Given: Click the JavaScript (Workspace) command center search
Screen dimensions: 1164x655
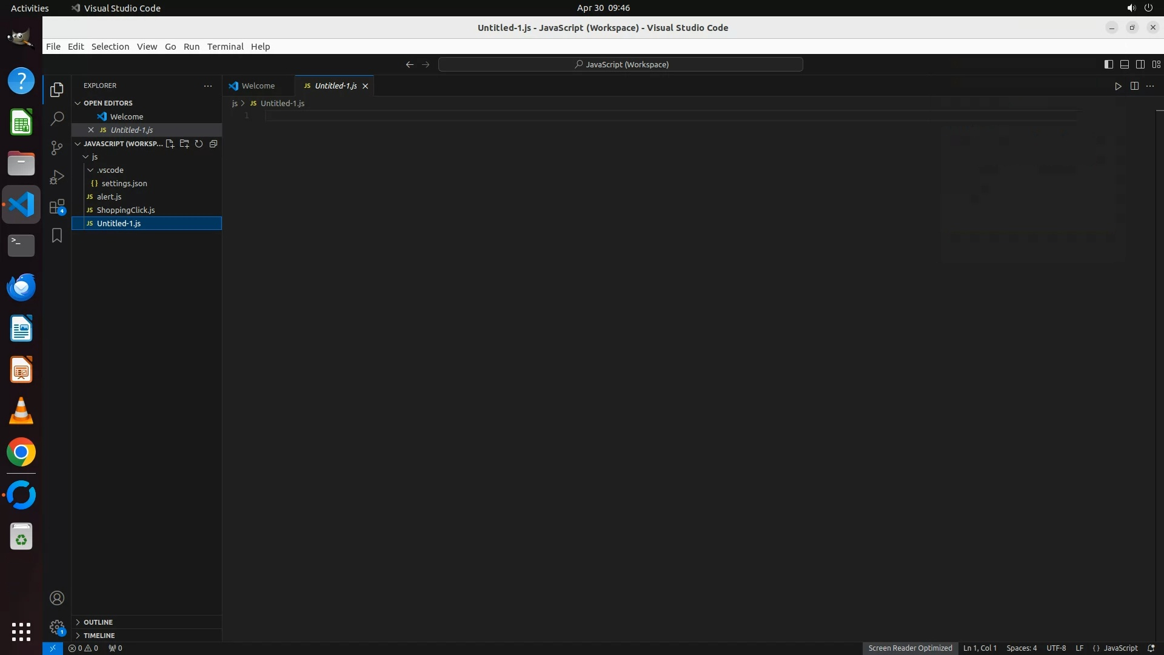Looking at the screenshot, I should pos(621,64).
